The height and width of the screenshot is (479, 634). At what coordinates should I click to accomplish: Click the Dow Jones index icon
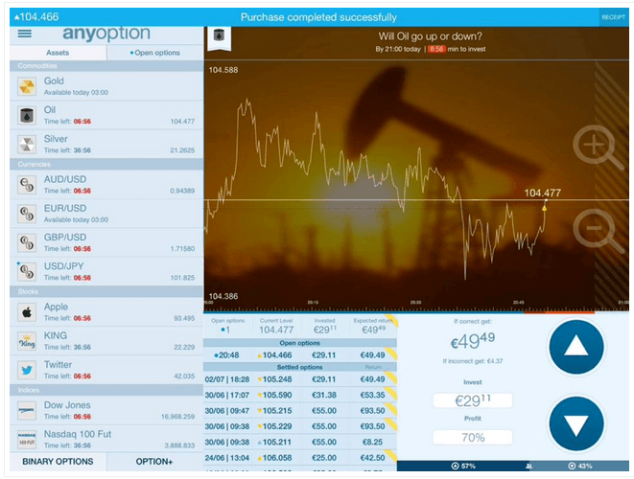click(x=27, y=411)
